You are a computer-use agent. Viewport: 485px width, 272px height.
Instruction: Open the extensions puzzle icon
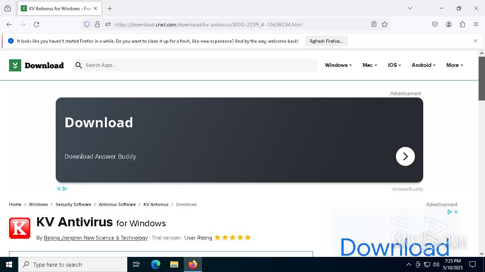pos(462,25)
